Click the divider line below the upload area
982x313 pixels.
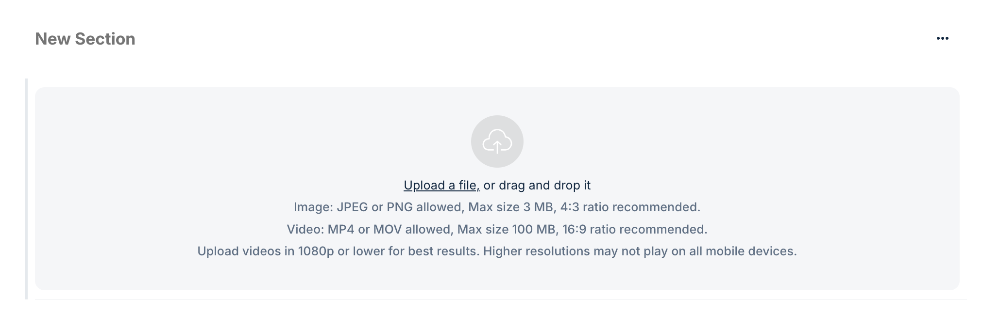501,299
